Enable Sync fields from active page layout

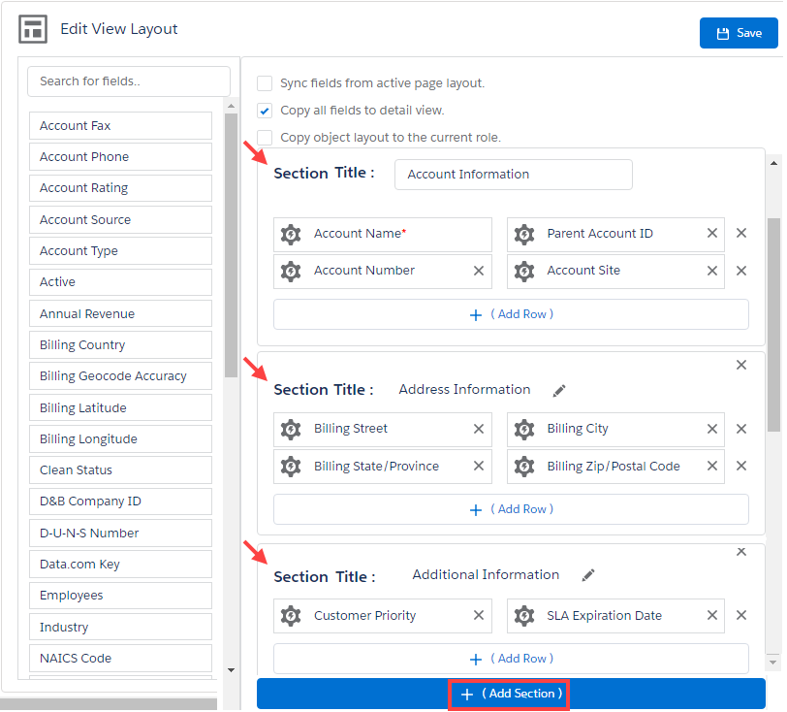coord(265,83)
